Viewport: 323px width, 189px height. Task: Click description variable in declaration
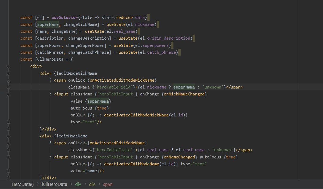[x=50, y=38]
